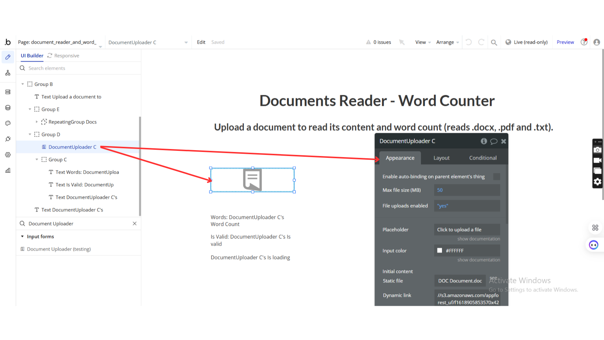Click the Input color white swatch

tap(439, 251)
